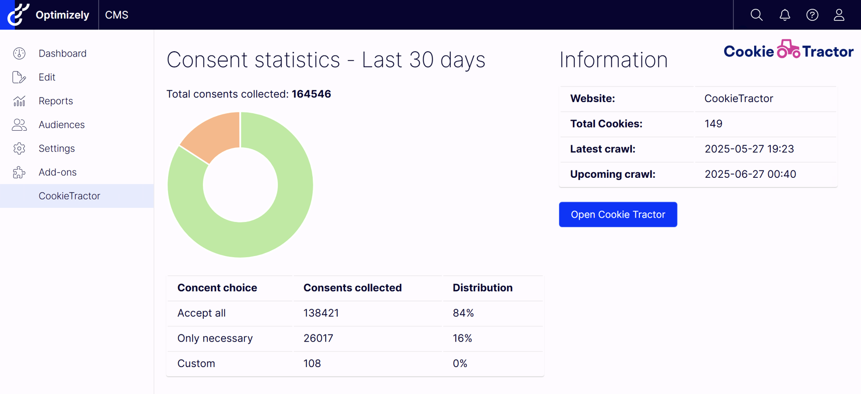861x394 pixels.
Task: Select CookieTractor sidebar item
Action: pyautogui.click(x=69, y=196)
